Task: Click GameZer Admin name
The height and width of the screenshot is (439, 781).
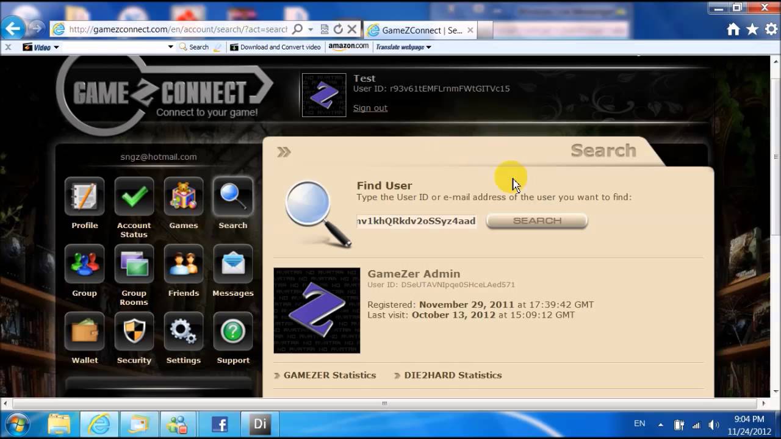Action: click(414, 274)
